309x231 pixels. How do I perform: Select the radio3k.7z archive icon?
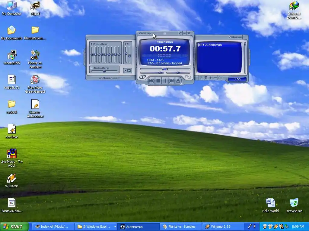pos(11,82)
